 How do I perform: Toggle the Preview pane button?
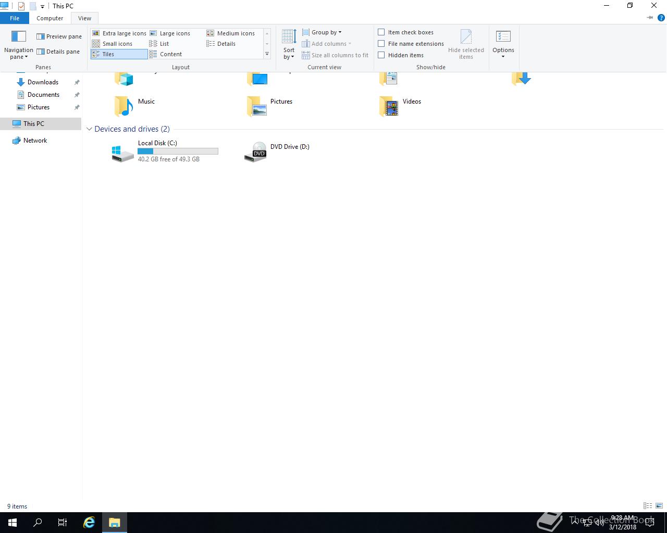click(59, 36)
